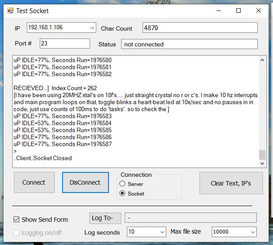Expand the Max file size dropdown
This screenshot has width=273, height=245.
[x=252, y=232]
